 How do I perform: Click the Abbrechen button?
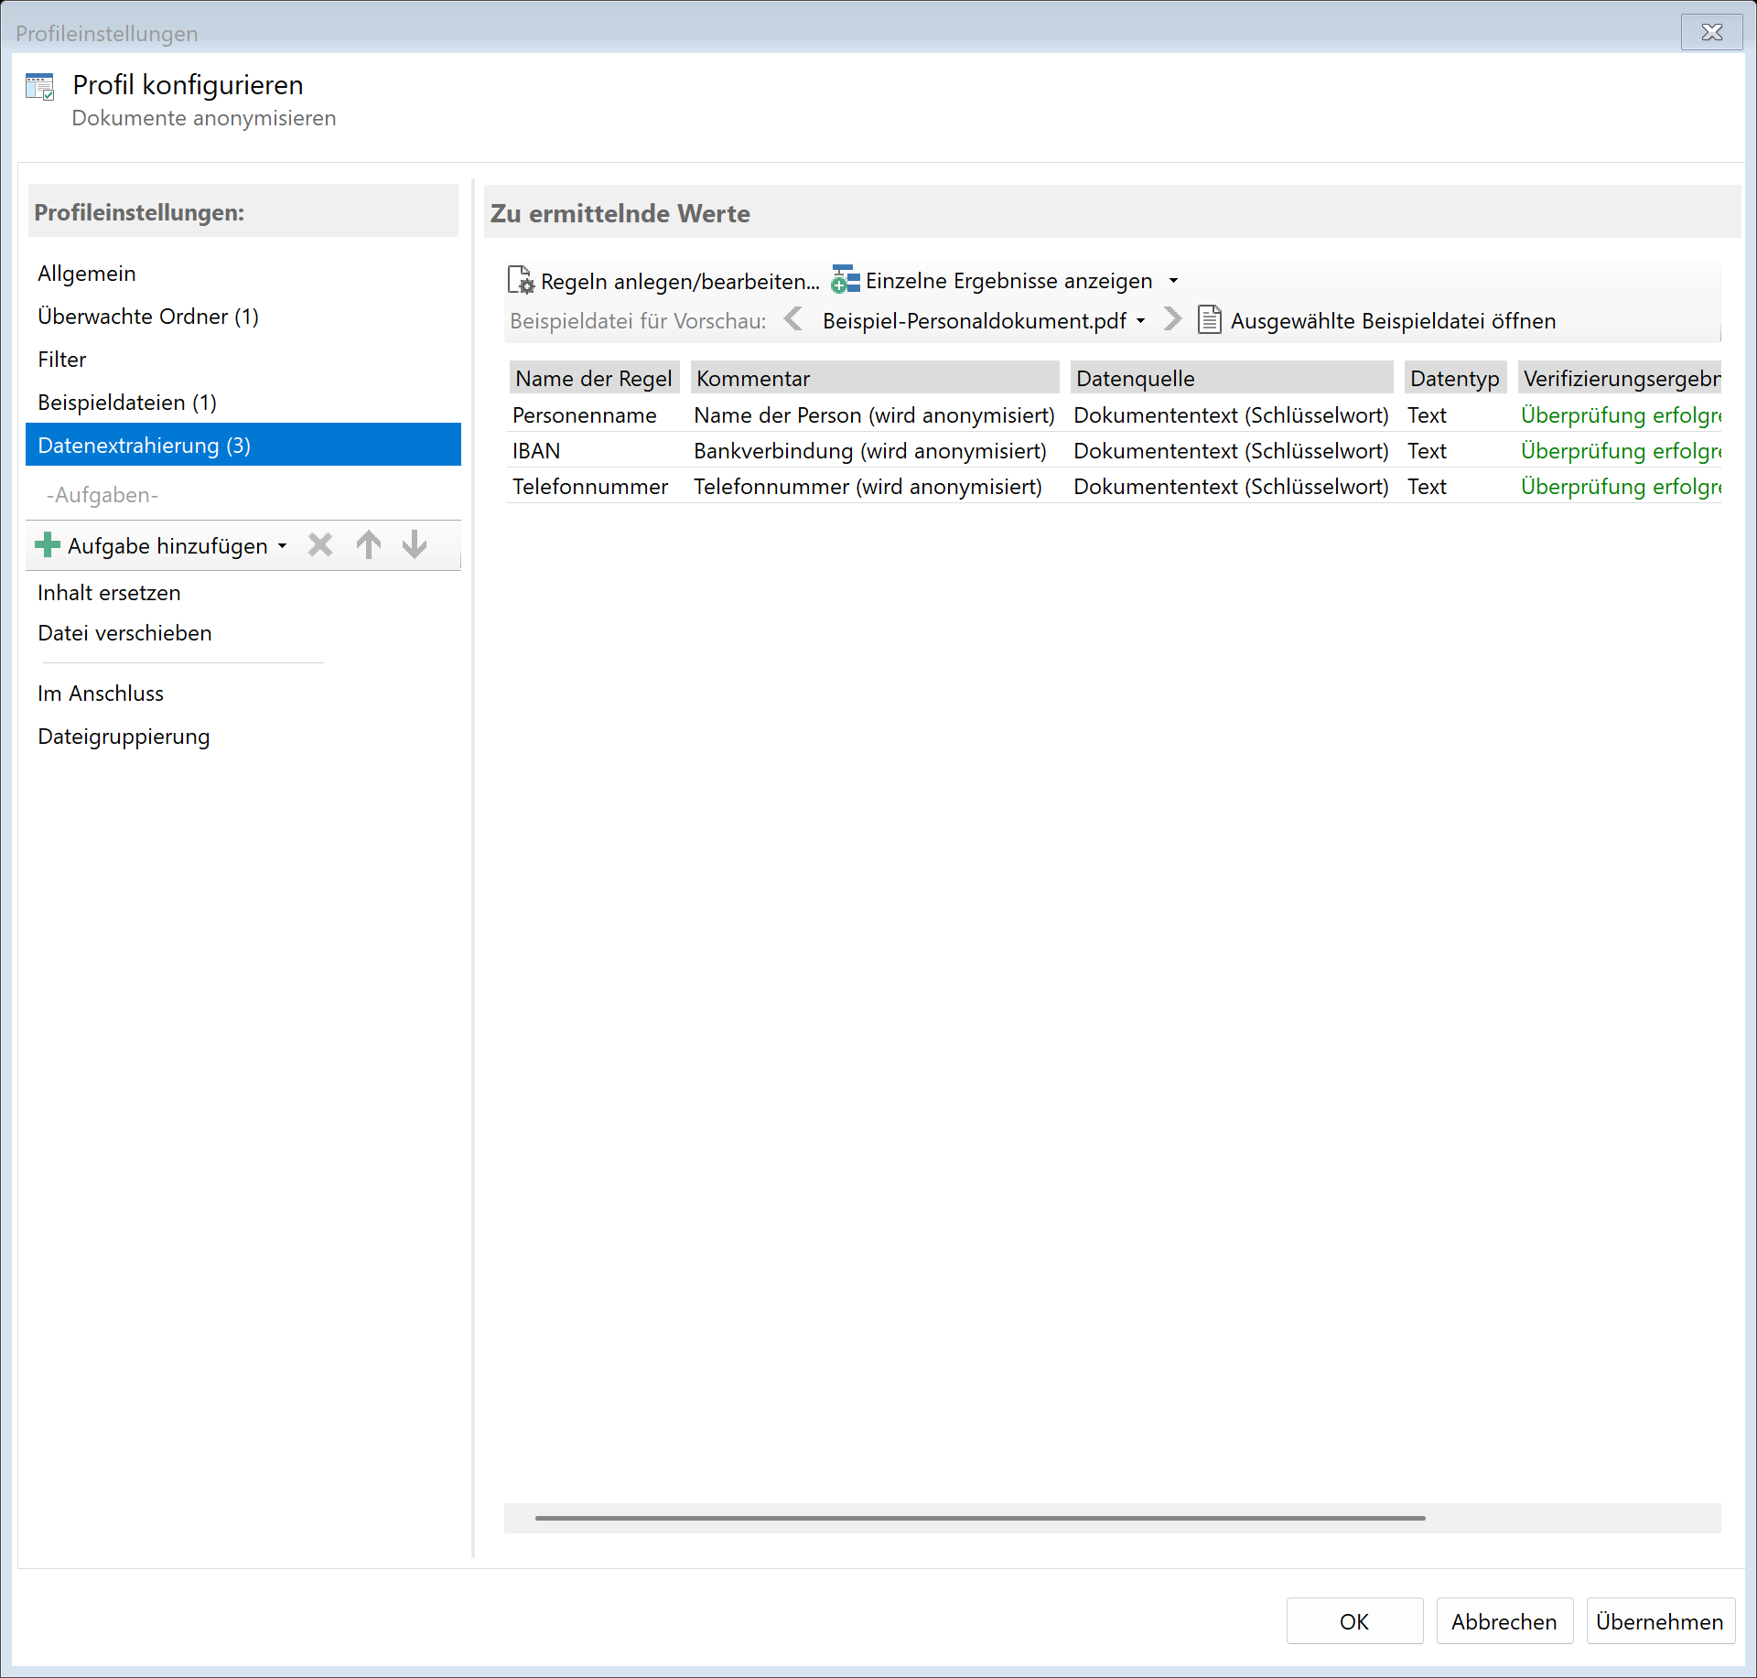[x=1504, y=1621]
